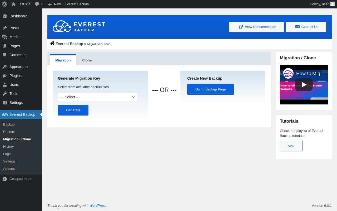Click Collapse menu text
Screen dimensions: 337x211
21,179
